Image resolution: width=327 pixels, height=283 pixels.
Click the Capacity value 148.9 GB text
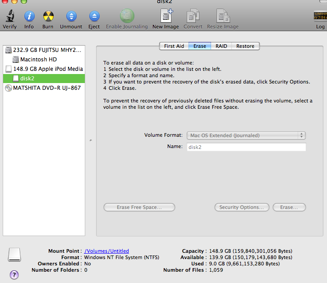click(251, 251)
